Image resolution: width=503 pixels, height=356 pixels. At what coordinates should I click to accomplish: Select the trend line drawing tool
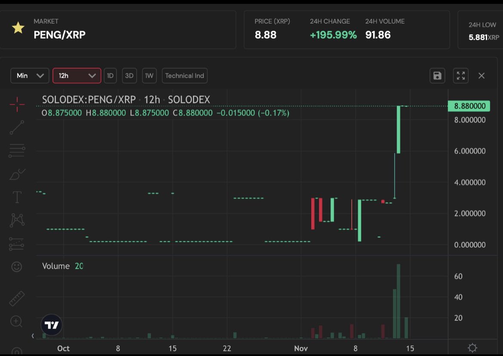(x=16, y=128)
